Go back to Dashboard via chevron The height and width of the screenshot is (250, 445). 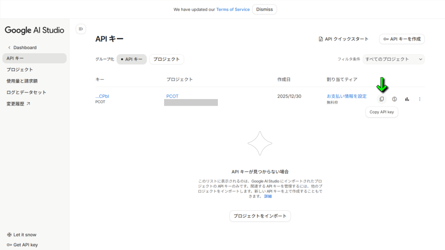tap(9, 48)
